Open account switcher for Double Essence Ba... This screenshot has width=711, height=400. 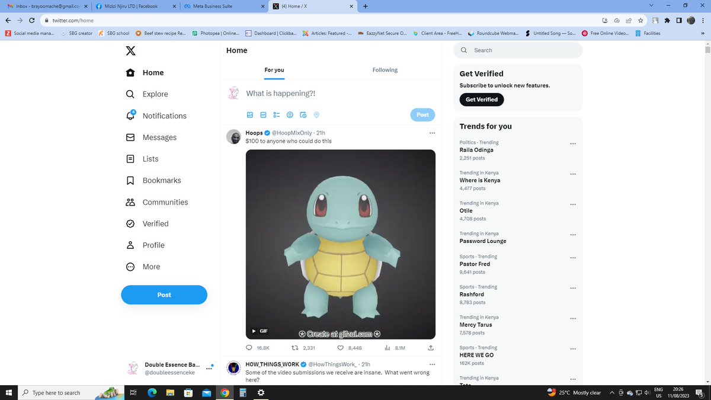click(170, 368)
